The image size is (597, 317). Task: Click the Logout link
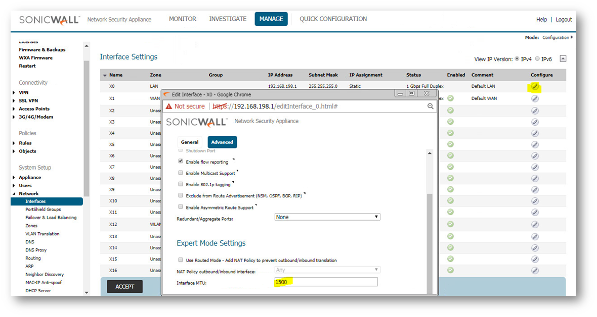click(564, 20)
